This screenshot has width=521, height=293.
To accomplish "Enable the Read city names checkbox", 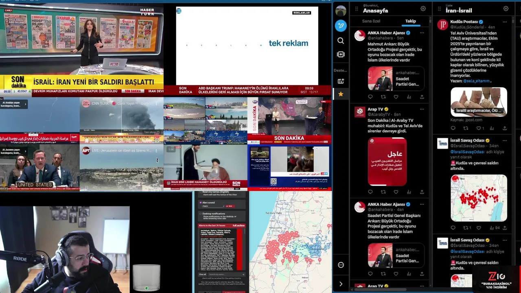I will pyautogui.click(x=200, y=192).
